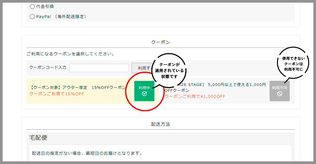The width and height of the screenshot is (316, 164).
Task: Click the クーポン section heading
Action: [160, 42]
